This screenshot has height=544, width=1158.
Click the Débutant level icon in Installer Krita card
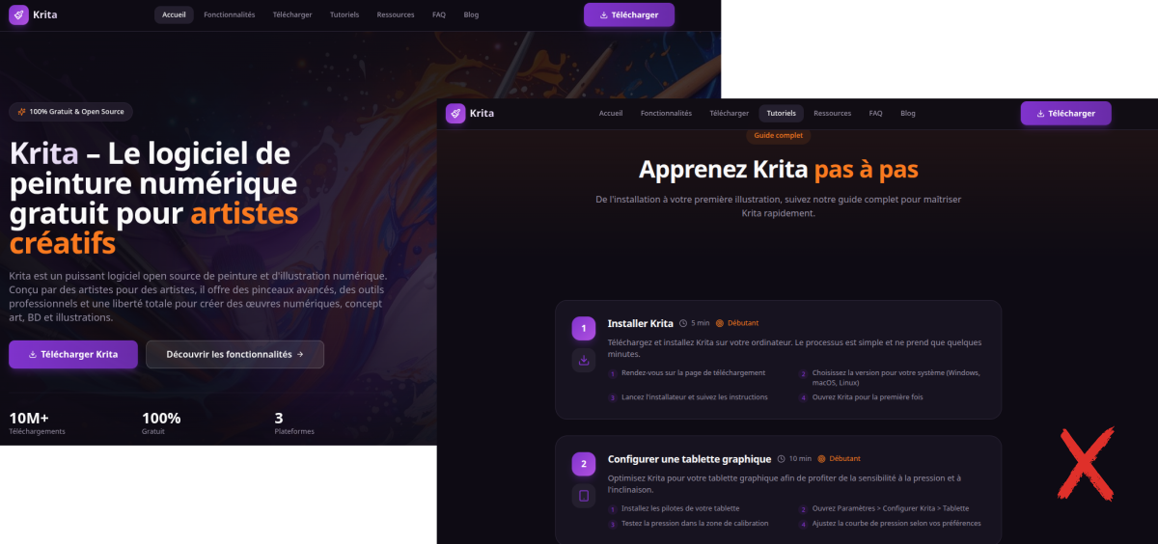coord(720,323)
